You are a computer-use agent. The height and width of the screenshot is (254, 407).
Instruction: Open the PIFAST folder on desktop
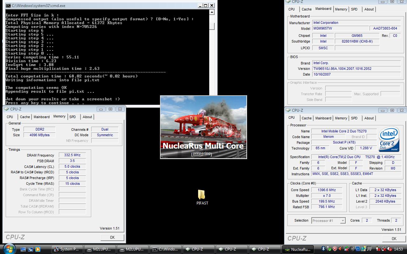click(202, 197)
